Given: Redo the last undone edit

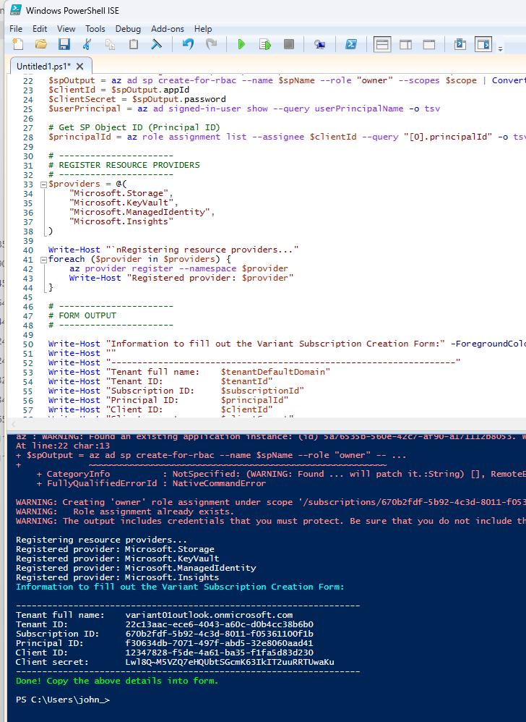Looking at the screenshot, I should tap(211, 44).
